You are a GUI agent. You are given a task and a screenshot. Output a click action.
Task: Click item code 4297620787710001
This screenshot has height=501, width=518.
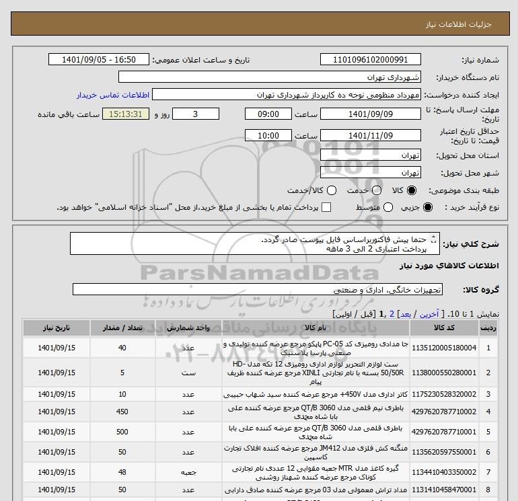point(444,432)
